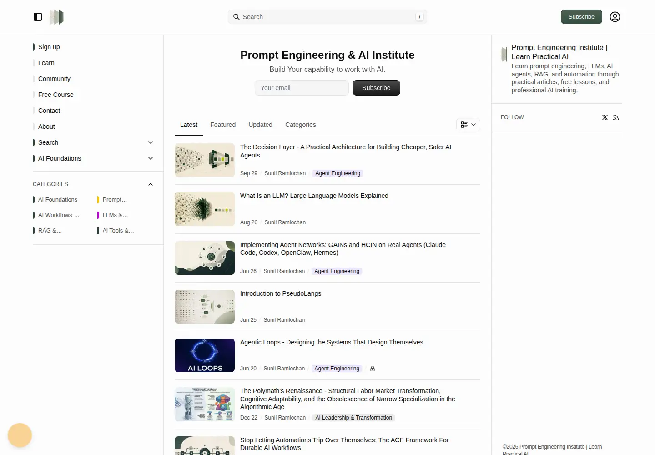Click the magnifier icon in search bar
The height and width of the screenshot is (455, 655).
click(237, 17)
